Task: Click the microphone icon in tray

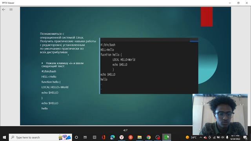Action: pos(227,137)
